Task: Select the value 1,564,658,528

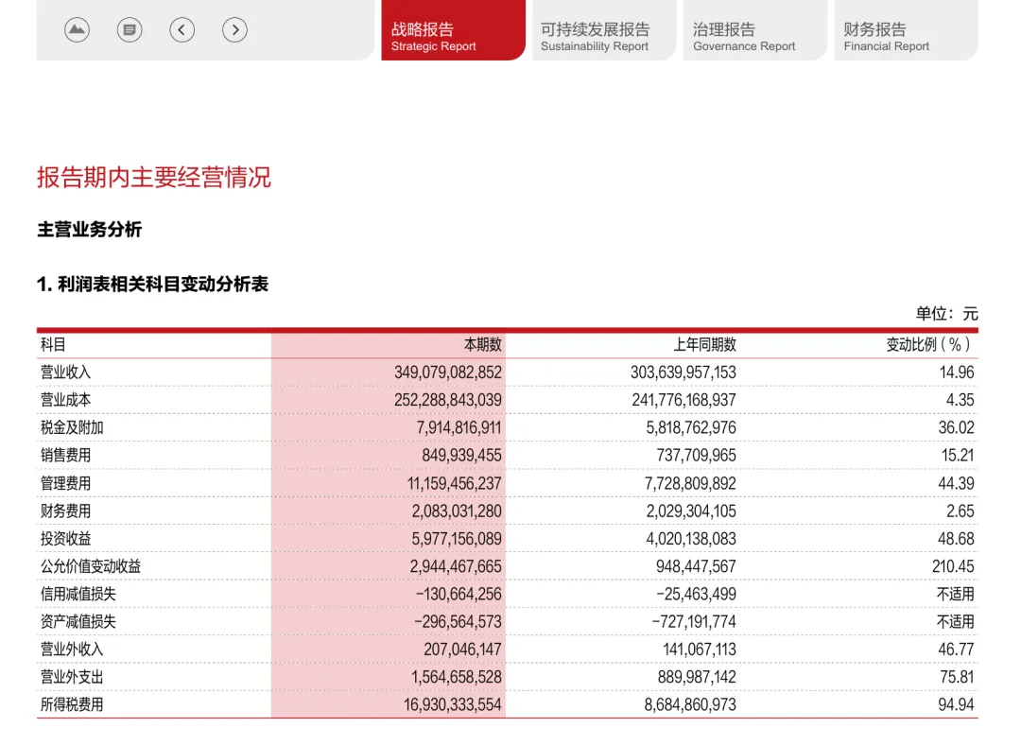Action: tap(457, 677)
